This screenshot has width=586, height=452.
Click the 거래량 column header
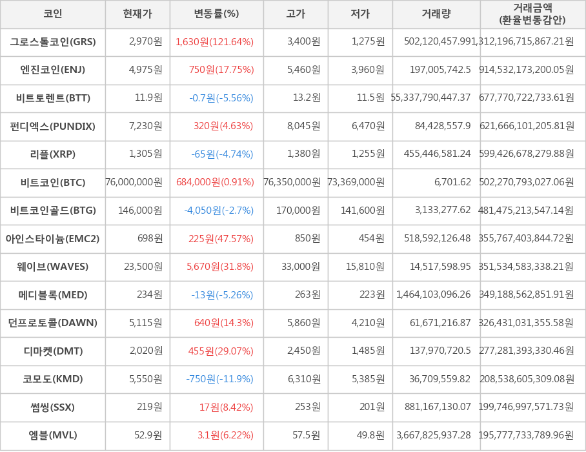[x=436, y=15]
